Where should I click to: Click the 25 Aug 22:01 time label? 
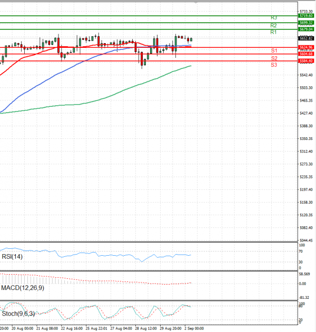tap(96, 329)
